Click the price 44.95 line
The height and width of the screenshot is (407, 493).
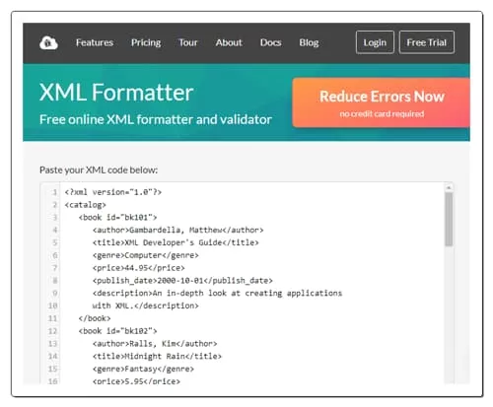pos(138,268)
